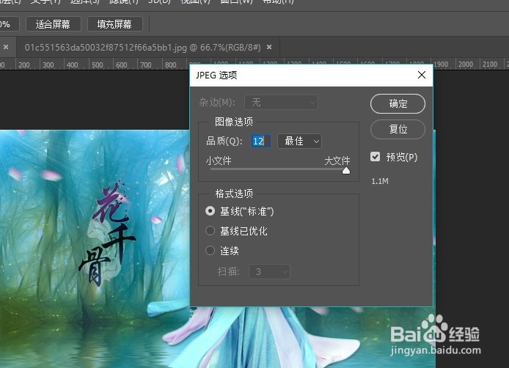Select 连续 progressive format radio option
This screenshot has width=509, height=368.
point(210,251)
